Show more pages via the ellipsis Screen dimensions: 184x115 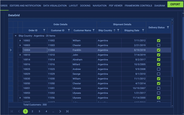[53, 111]
